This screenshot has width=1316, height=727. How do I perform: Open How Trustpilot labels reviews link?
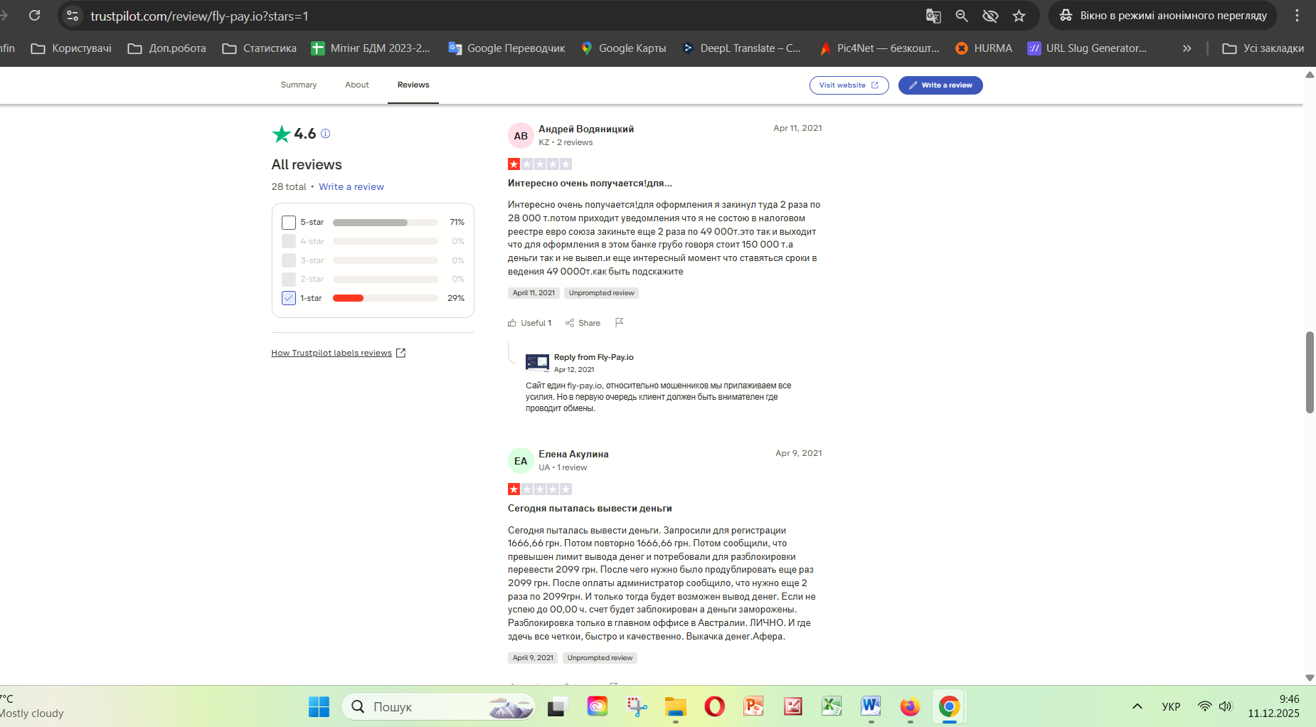[338, 353]
